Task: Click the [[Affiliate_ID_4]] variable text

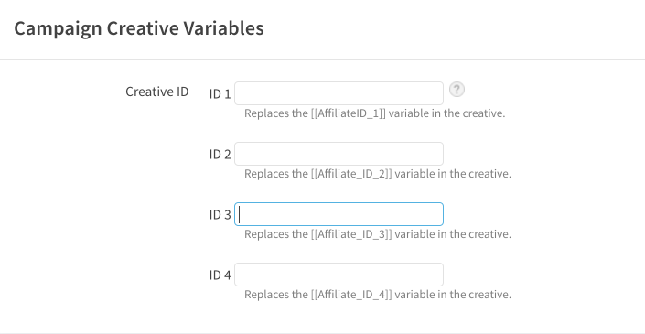Action: click(x=351, y=295)
